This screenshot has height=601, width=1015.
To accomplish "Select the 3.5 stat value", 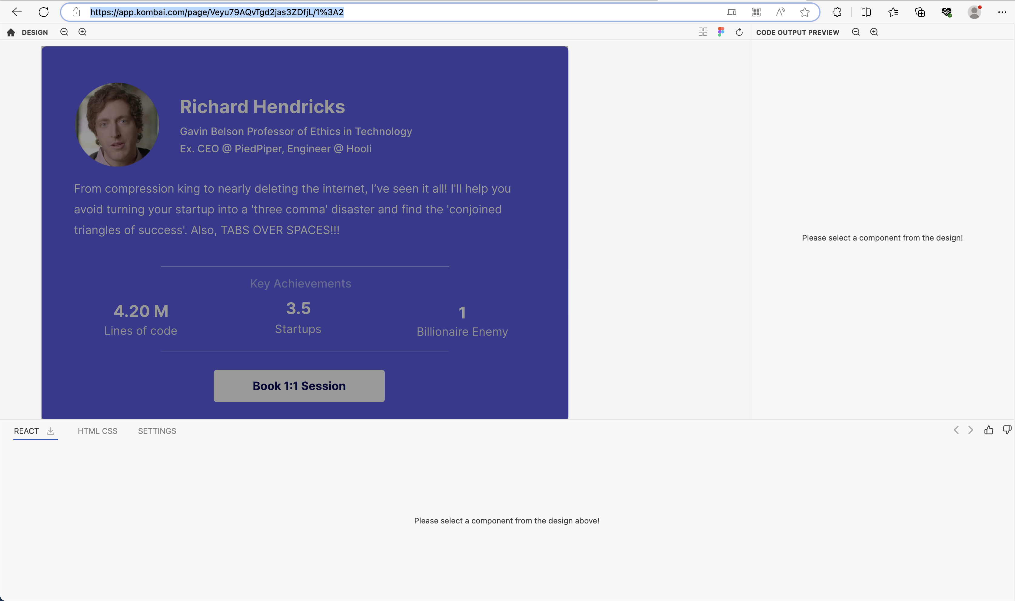I will click(x=298, y=309).
